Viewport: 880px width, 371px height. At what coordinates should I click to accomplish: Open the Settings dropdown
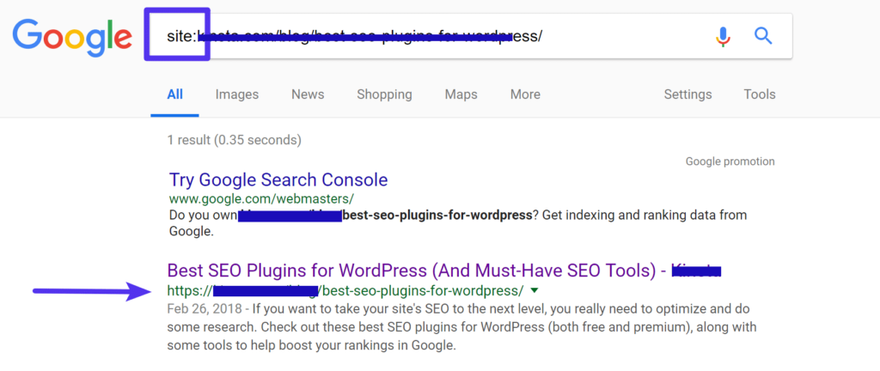[687, 94]
